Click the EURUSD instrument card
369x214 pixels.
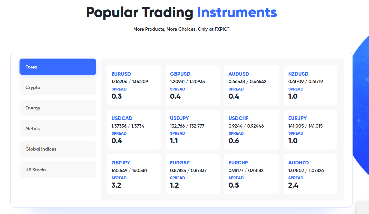[x=134, y=85]
